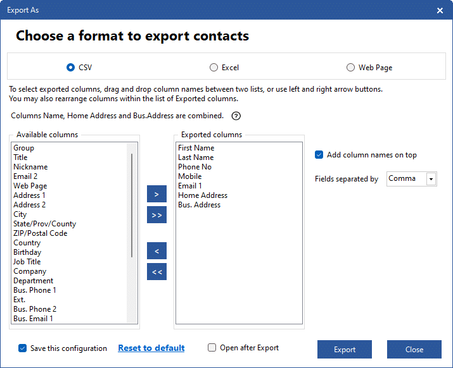453x368 pixels.
Task: Click the Comma separator combo box
Action: click(x=411, y=179)
